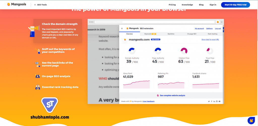This screenshot has width=258, height=126.
Task: Select the Check the domain strength feature
Action: [58, 31]
